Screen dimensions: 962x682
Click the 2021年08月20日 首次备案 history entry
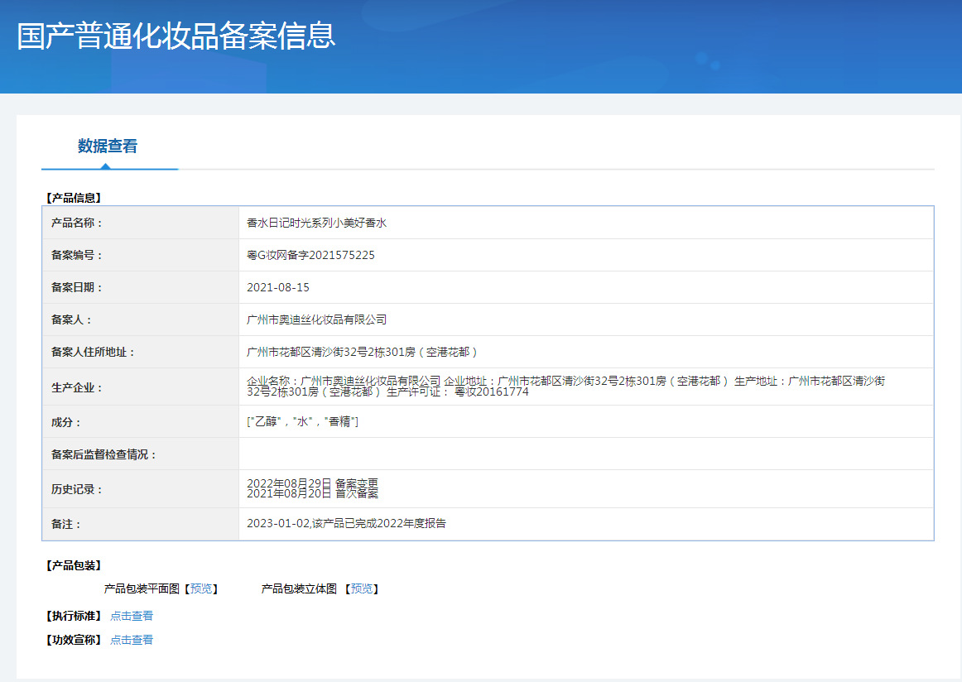coord(312,494)
